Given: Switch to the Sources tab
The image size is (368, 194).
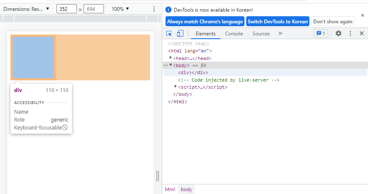Looking at the screenshot, I should tap(261, 34).
